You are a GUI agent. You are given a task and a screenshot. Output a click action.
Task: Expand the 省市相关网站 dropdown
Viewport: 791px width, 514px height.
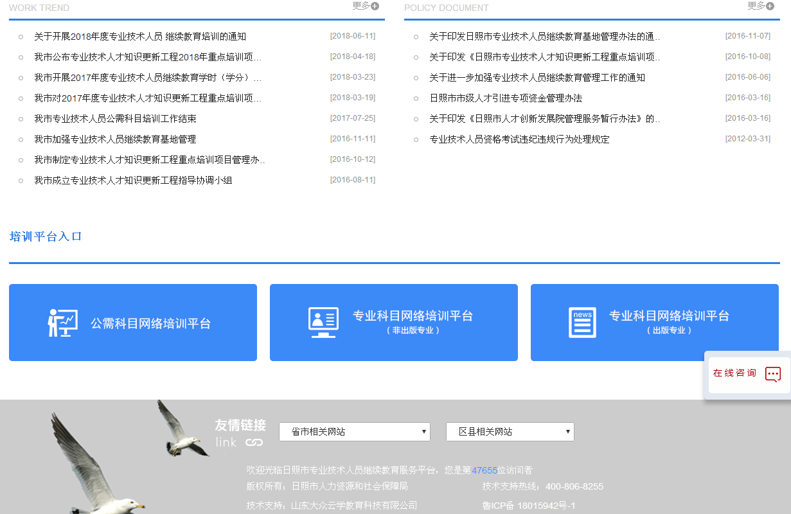pos(355,432)
